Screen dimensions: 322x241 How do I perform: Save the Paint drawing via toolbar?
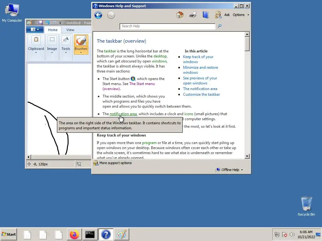click(40, 23)
